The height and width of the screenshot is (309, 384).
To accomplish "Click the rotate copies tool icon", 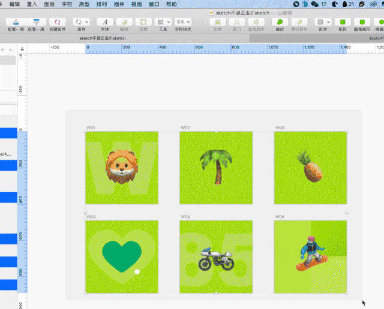I will coord(256,22).
